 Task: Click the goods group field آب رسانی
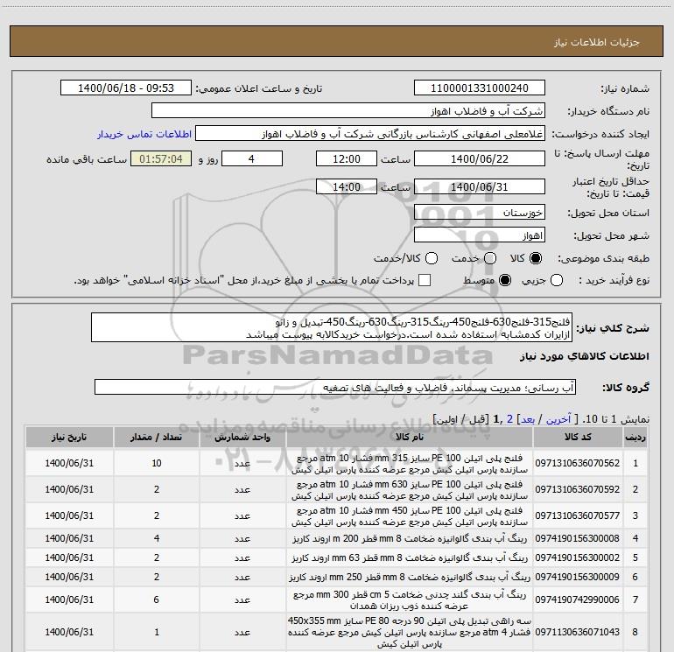tap(335, 387)
